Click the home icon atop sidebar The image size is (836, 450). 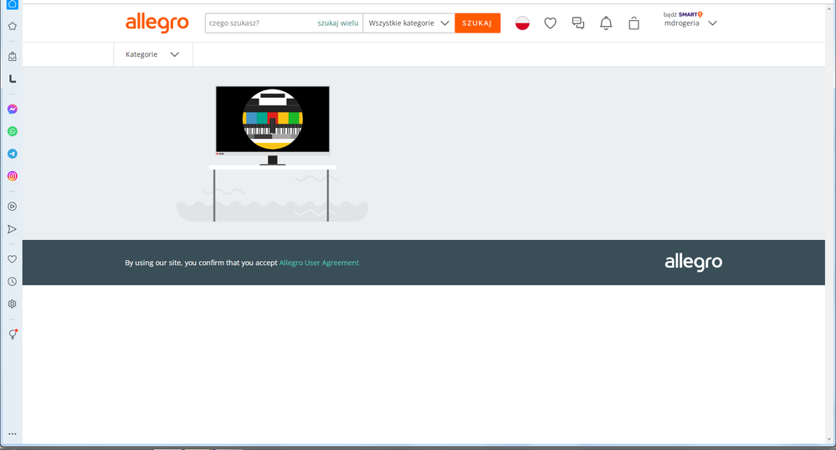pos(13,4)
